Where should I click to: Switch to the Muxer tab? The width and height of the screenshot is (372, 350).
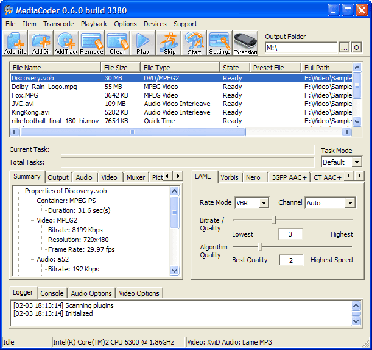pyautogui.click(x=136, y=177)
